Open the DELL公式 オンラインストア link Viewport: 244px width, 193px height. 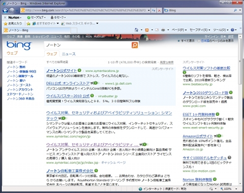tap(68, 83)
